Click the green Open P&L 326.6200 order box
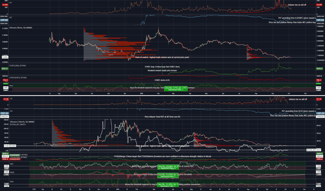 point(168,175)
